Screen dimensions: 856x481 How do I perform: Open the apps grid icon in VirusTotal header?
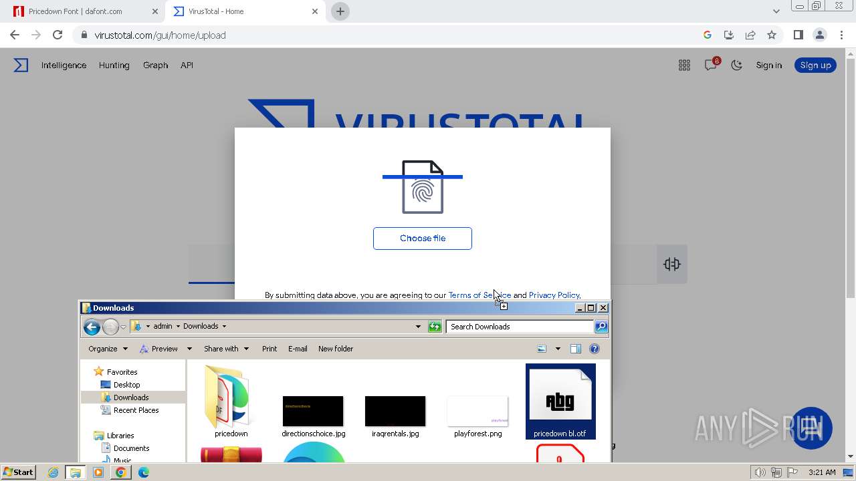click(x=684, y=65)
